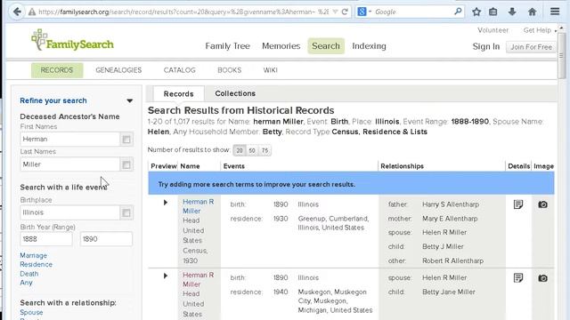
Task: Open the Firefox hamburger menu
Action: (555, 12)
